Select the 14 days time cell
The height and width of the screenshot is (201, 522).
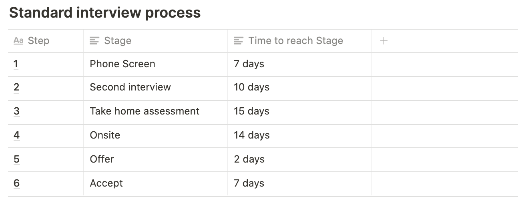[x=300, y=136]
